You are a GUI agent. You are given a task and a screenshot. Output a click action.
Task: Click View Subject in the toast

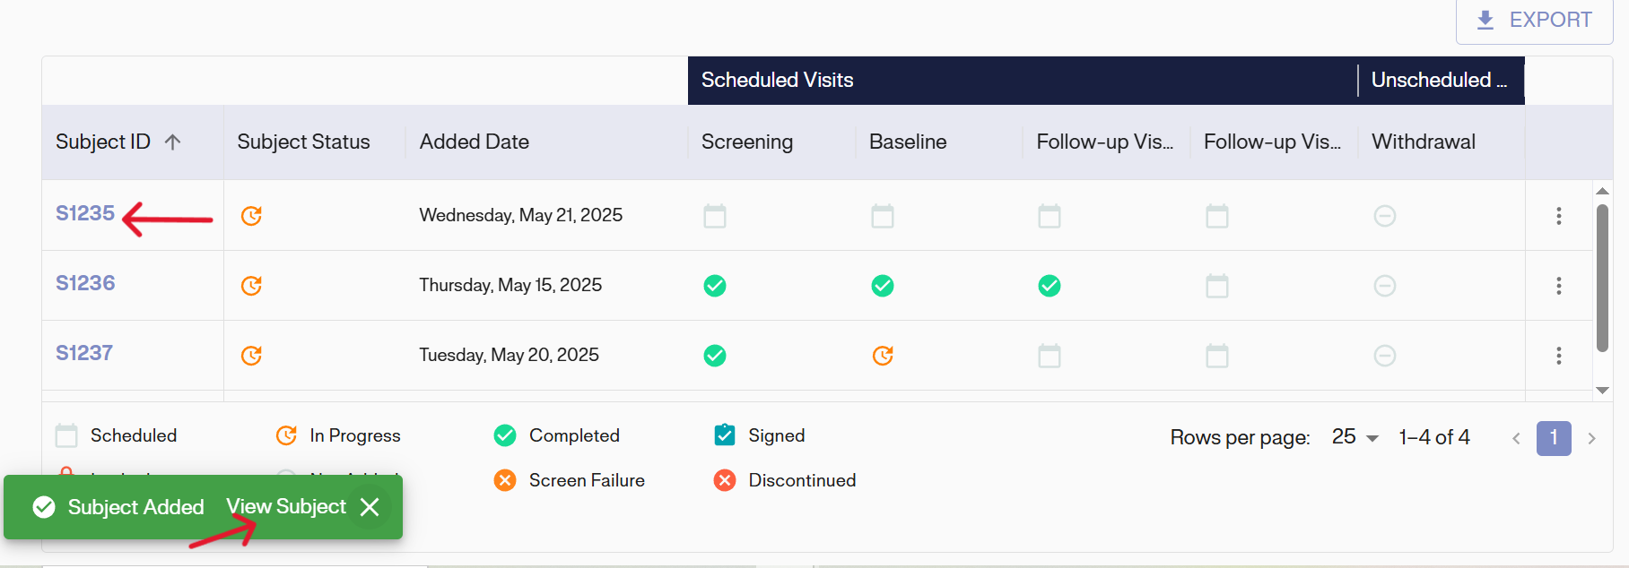click(x=285, y=507)
